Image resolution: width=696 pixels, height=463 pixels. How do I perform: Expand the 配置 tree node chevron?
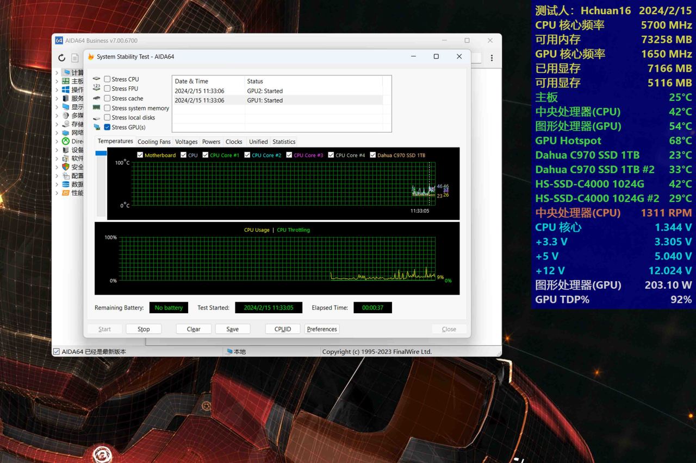(57, 176)
